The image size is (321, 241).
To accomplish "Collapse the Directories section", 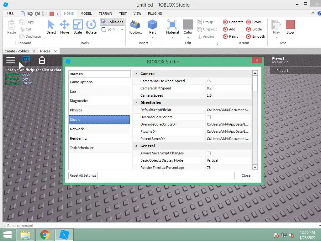I will pos(136,103).
